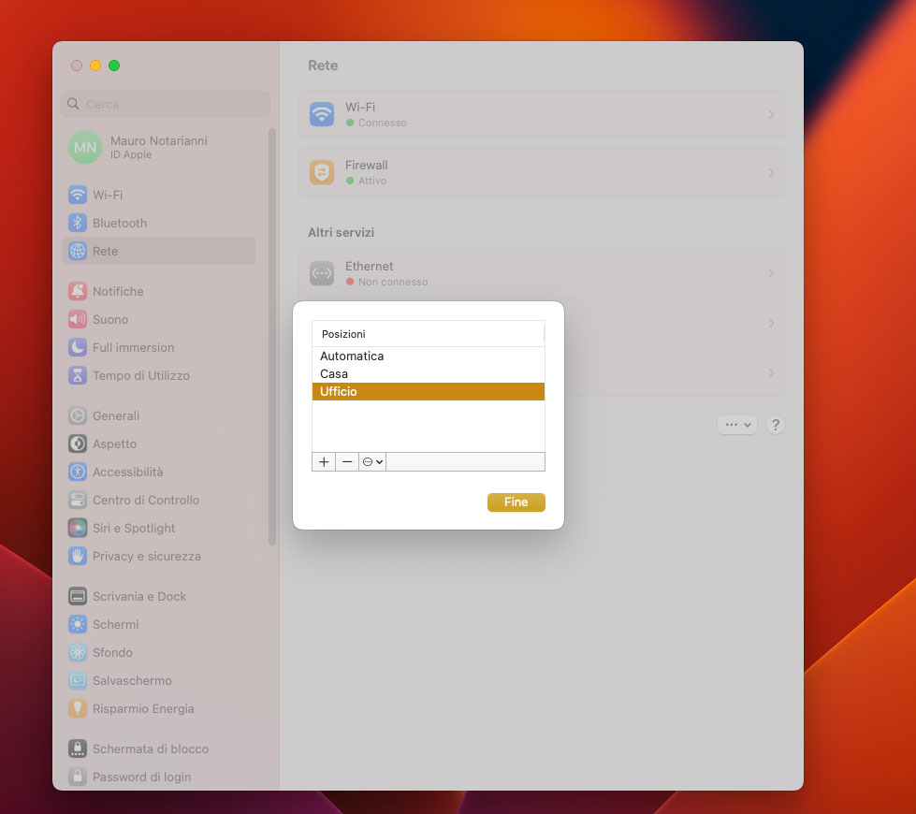Viewport: 916px width, 814px height.
Task: Open Notifiche settings
Action: tap(158, 291)
